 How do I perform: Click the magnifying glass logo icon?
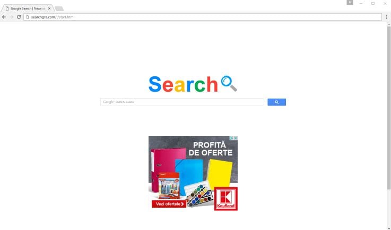[x=229, y=84]
